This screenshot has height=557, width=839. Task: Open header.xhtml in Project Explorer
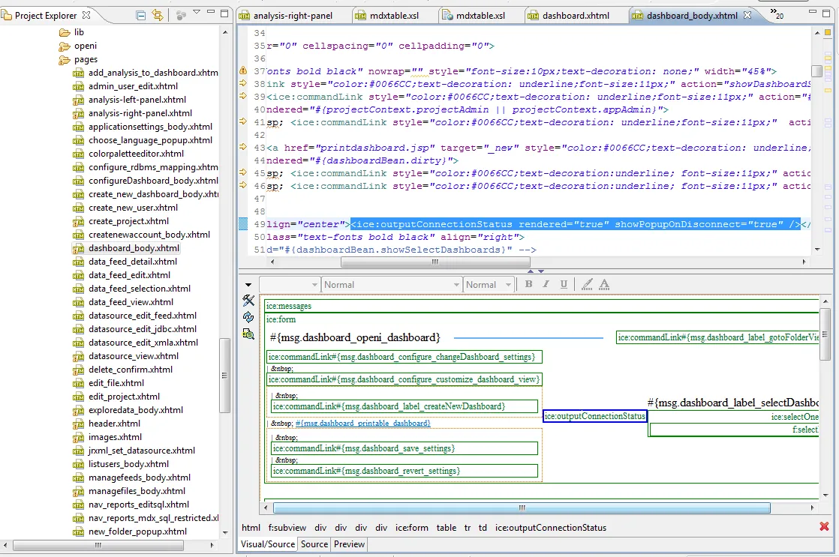click(113, 424)
